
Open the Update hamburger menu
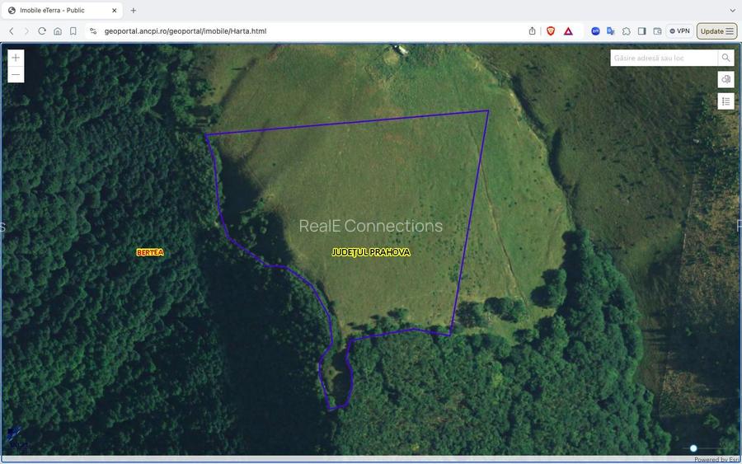pos(716,31)
